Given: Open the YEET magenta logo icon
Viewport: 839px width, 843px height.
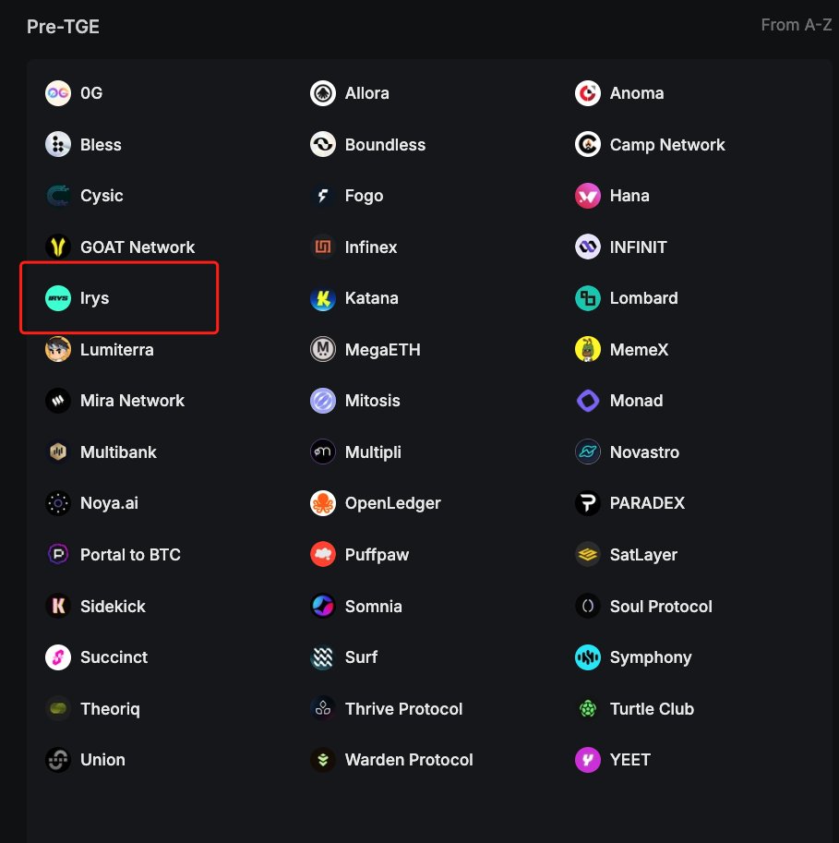Looking at the screenshot, I should pyautogui.click(x=588, y=760).
